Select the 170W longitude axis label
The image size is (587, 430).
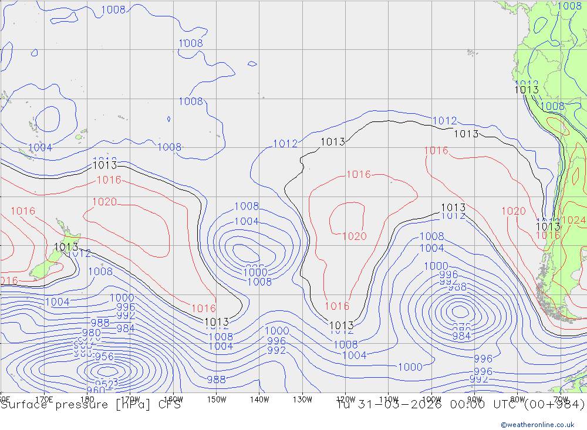click(130, 399)
